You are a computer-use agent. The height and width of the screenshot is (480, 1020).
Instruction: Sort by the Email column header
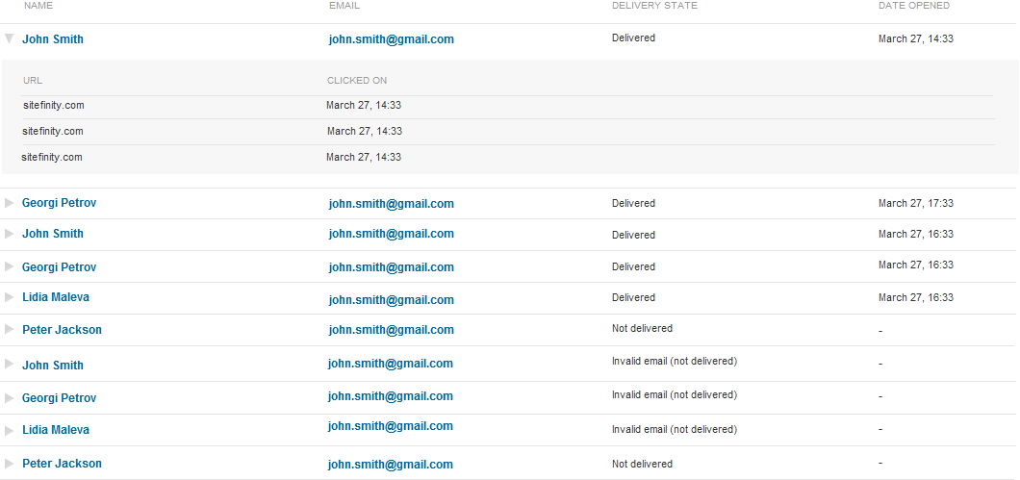click(344, 6)
